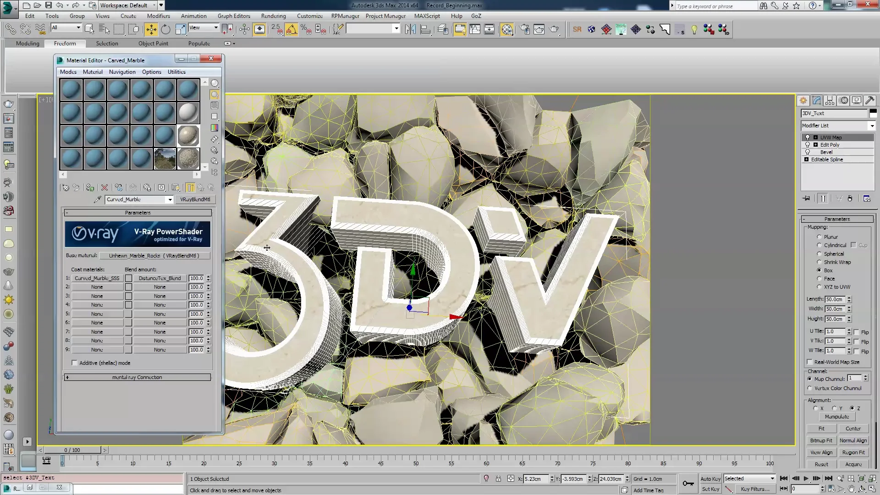Click the Show Shaded Material in Viewport icon
The height and width of the screenshot is (495, 880).
(176, 187)
